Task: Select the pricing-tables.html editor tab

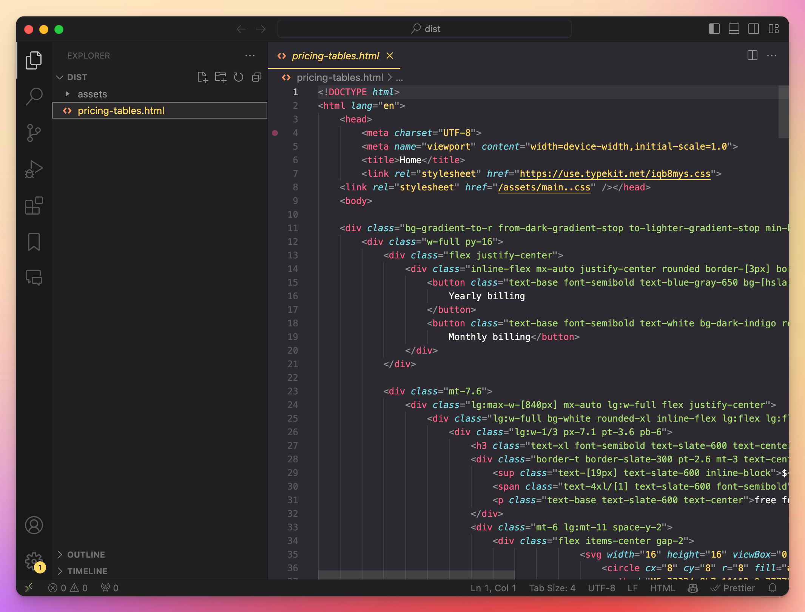Action: pyautogui.click(x=335, y=56)
